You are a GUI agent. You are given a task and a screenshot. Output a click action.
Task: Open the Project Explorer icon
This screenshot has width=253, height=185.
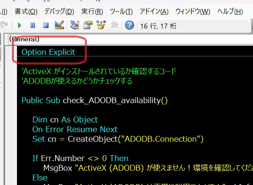74,25
